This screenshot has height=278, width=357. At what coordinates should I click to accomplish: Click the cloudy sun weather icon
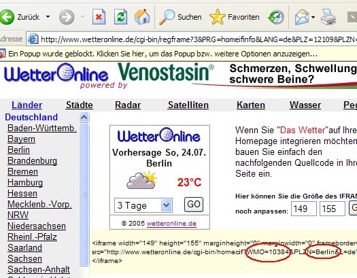(x=141, y=181)
